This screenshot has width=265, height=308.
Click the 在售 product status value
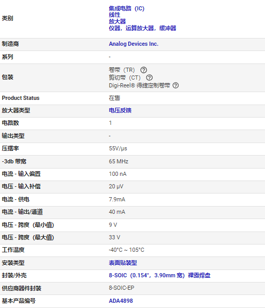[114, 98]
